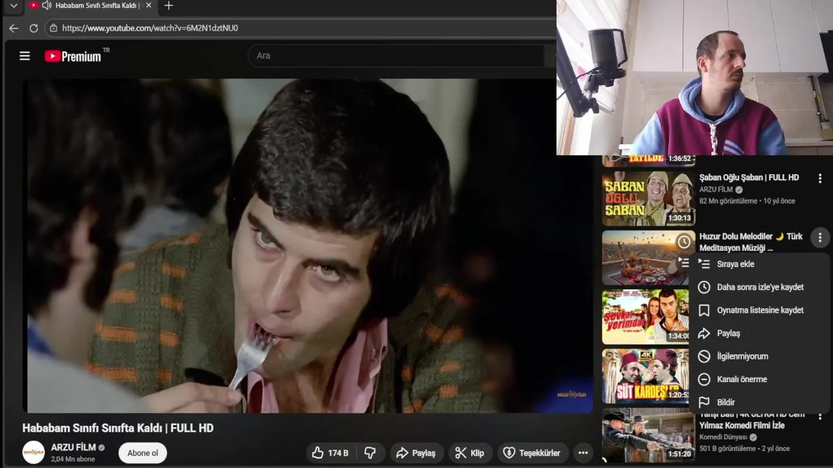
Task: Mute the tab via speaker icon
Action: point(47,6)
